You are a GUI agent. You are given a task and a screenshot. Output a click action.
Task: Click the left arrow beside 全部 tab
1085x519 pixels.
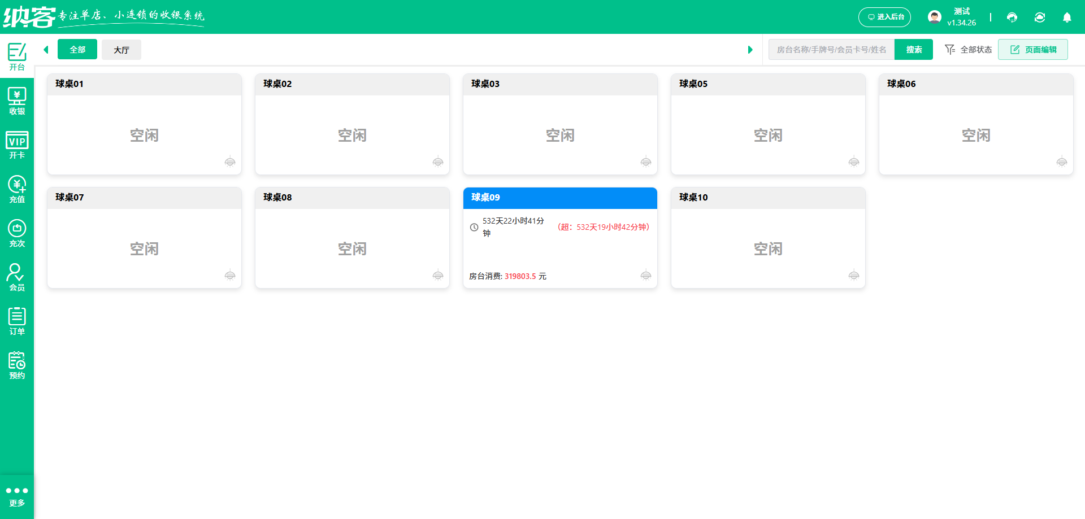[x=46, y=49]
